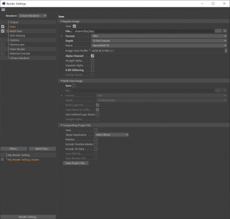Click the Effect... button
This screenshot has height=219, width=230.
click(x=14, y=148)
